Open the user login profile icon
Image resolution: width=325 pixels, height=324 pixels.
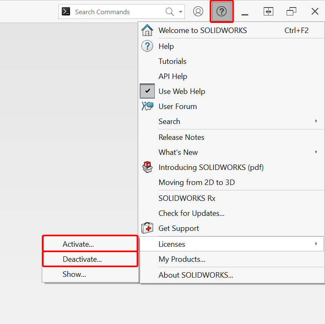click(x=198, y=11)
